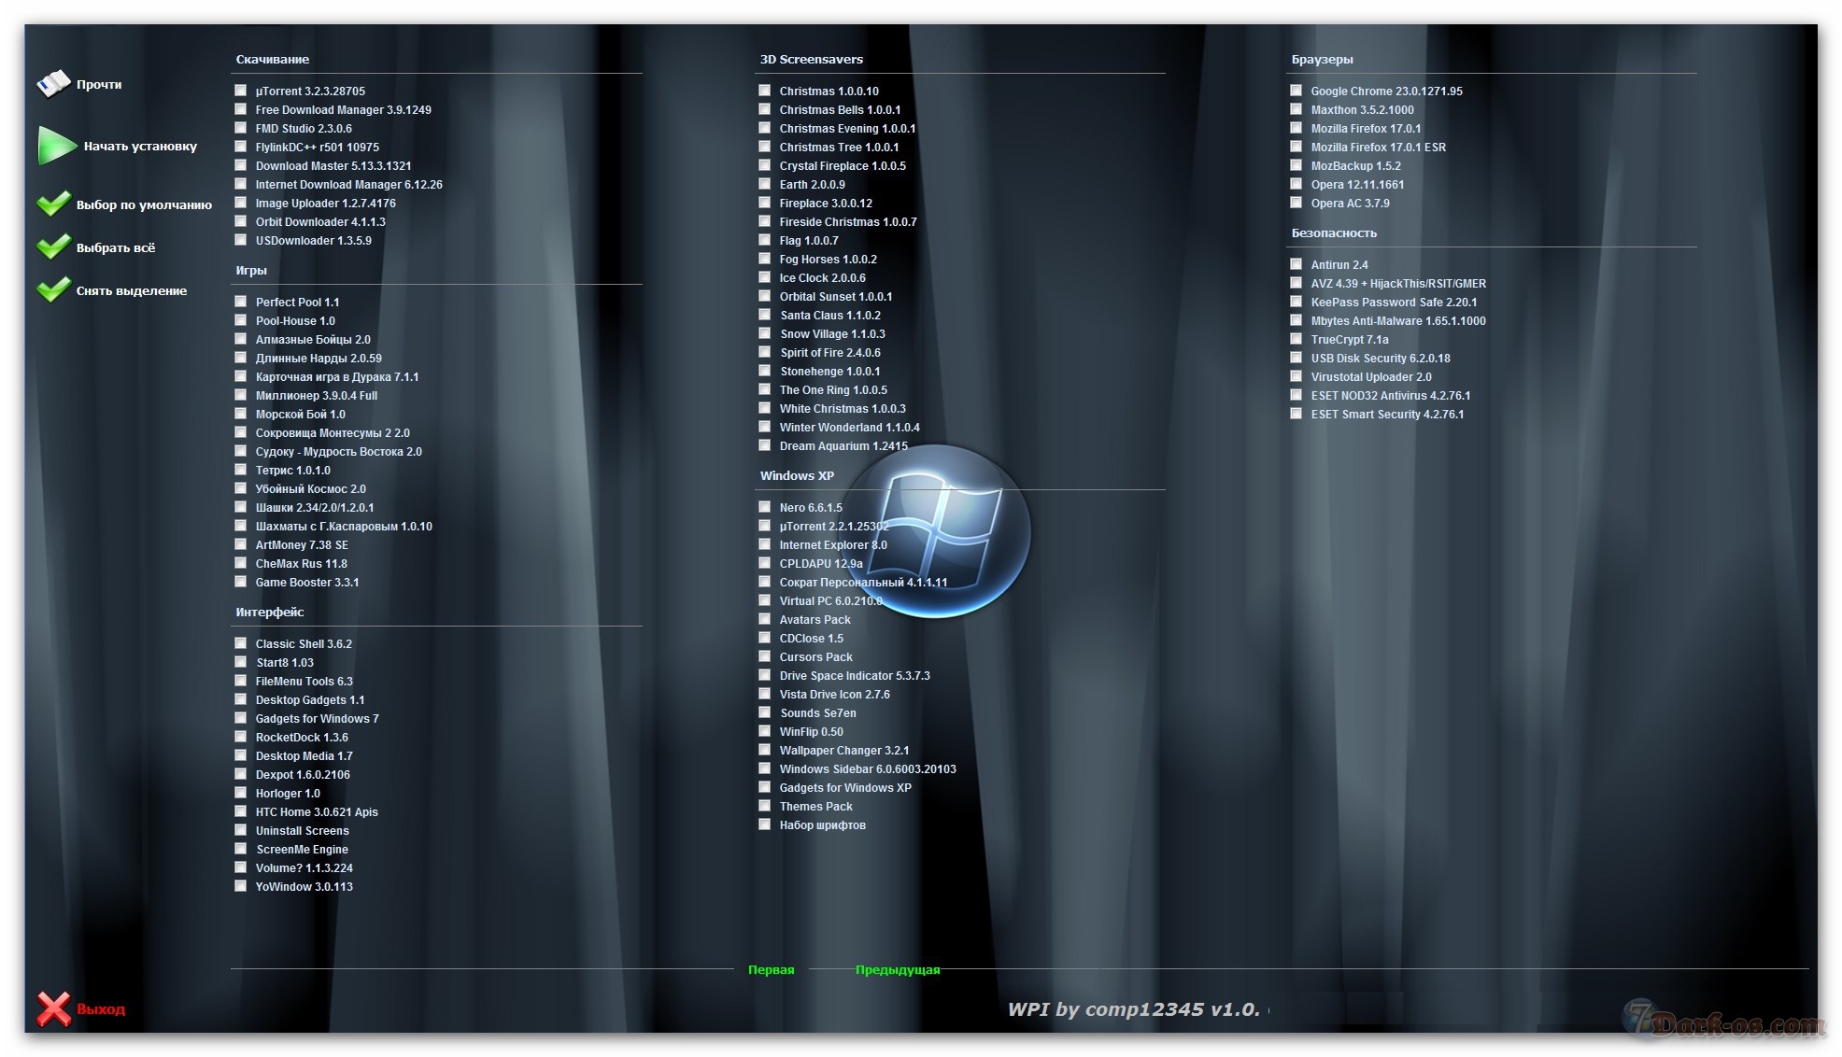
Task: Click the Crystal Fireplace 1.0.0.5 label
Action: [843, 166]
